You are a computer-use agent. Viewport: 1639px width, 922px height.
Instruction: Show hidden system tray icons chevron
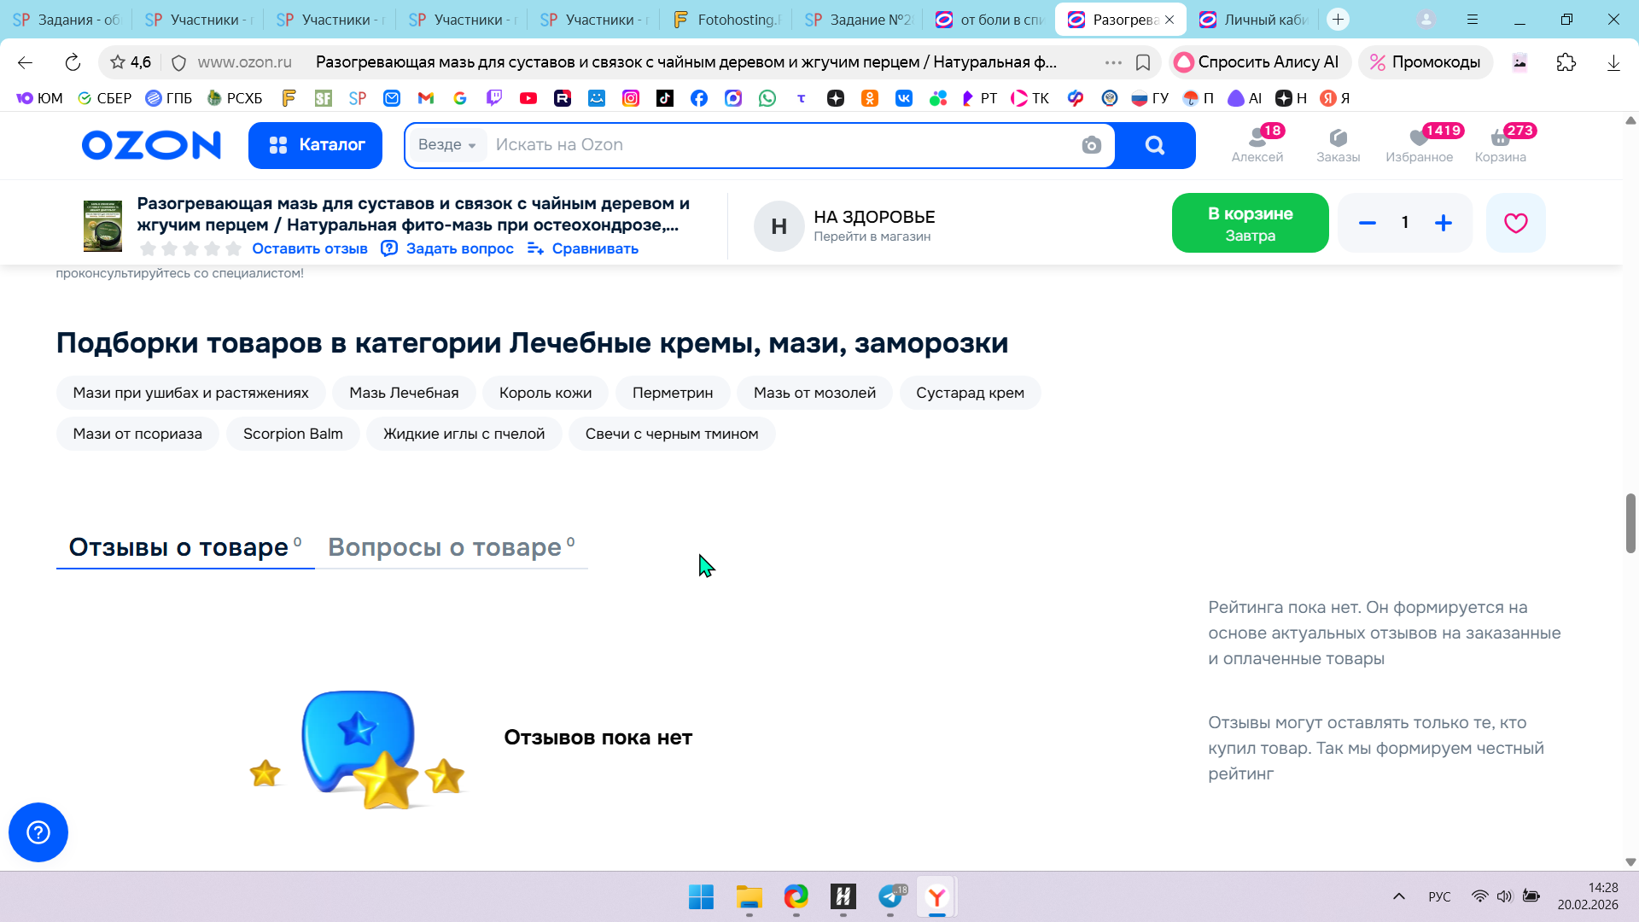point(1399,896)
